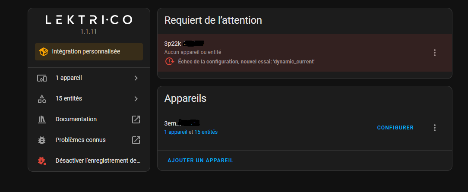The width and height of the screenshot is (468, 192).
Task: Open Documentation external link icon
Action: pyautogui.click(x=136, y=120)
